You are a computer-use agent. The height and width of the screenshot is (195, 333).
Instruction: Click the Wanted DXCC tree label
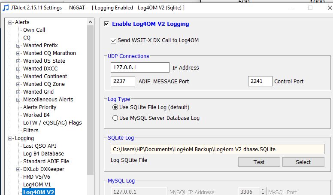40,69
